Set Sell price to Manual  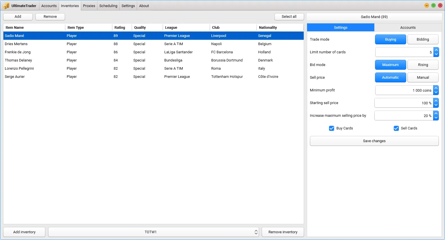tap(423, 78)
